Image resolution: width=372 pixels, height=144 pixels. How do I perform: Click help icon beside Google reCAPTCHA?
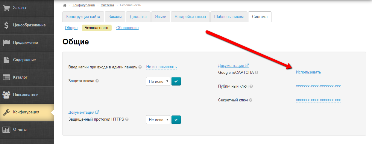pos(256,72)
